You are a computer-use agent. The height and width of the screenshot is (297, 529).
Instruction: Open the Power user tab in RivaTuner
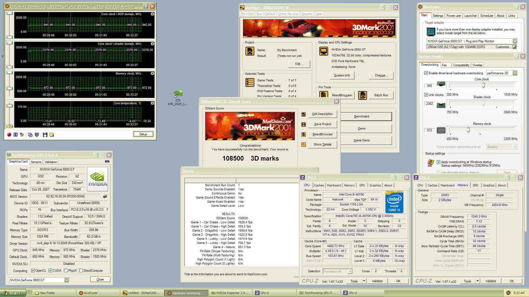[454, 16]
